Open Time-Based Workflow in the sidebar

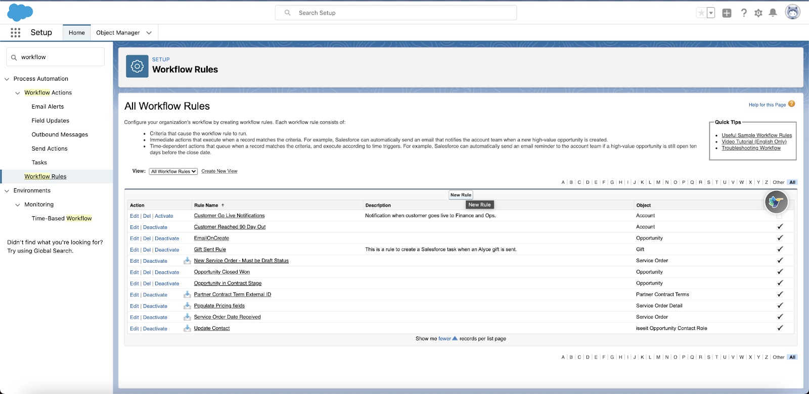tap(62, 218)
